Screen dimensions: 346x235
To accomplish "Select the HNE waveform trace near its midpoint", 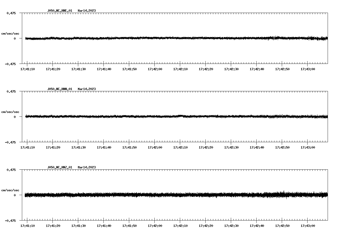I will (x=176, y=38).
